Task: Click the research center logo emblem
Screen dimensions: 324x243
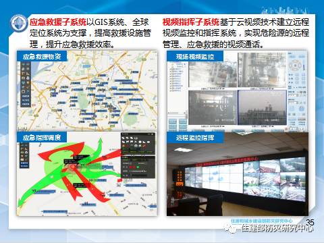Action: pos(19,23)
